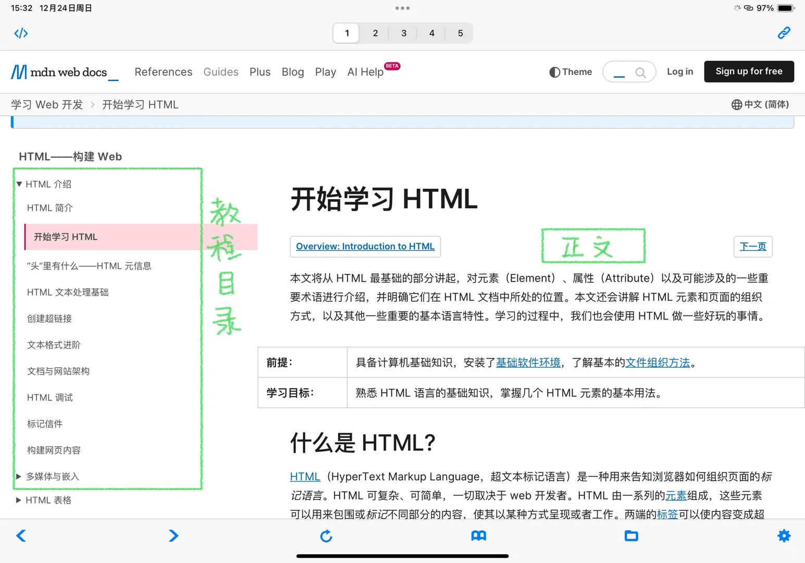Switch to browser tab 3
This screenshot has height=563, width=805.
(x=403, y=33)
